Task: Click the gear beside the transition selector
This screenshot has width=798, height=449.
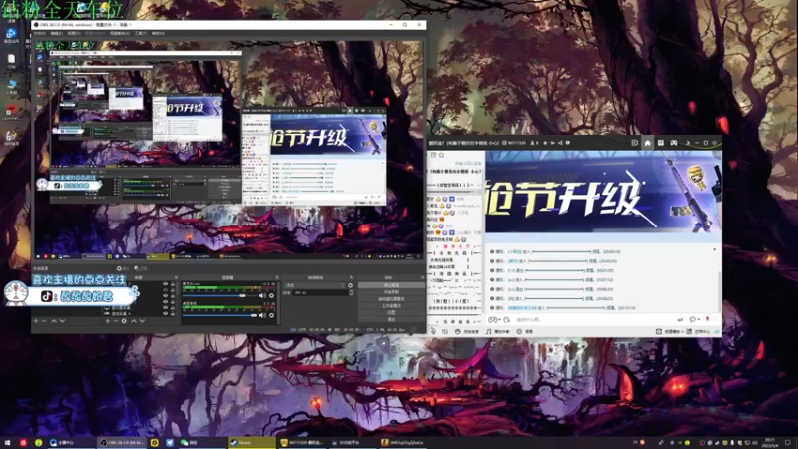Action: 351,285
